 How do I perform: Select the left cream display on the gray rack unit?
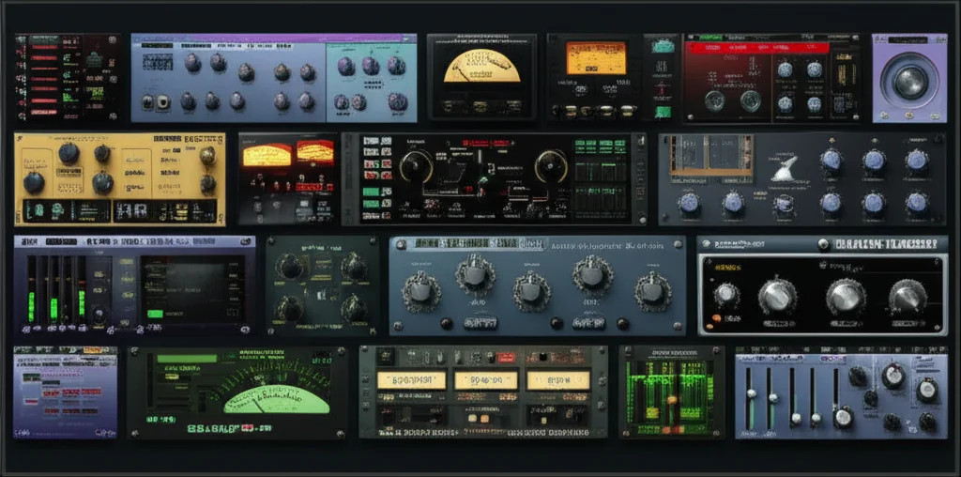(x=411, y=380)
